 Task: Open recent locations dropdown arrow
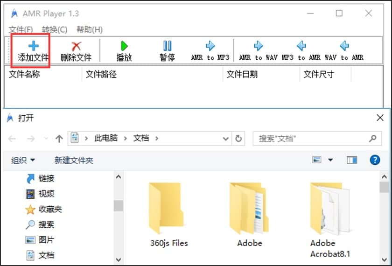46,138
